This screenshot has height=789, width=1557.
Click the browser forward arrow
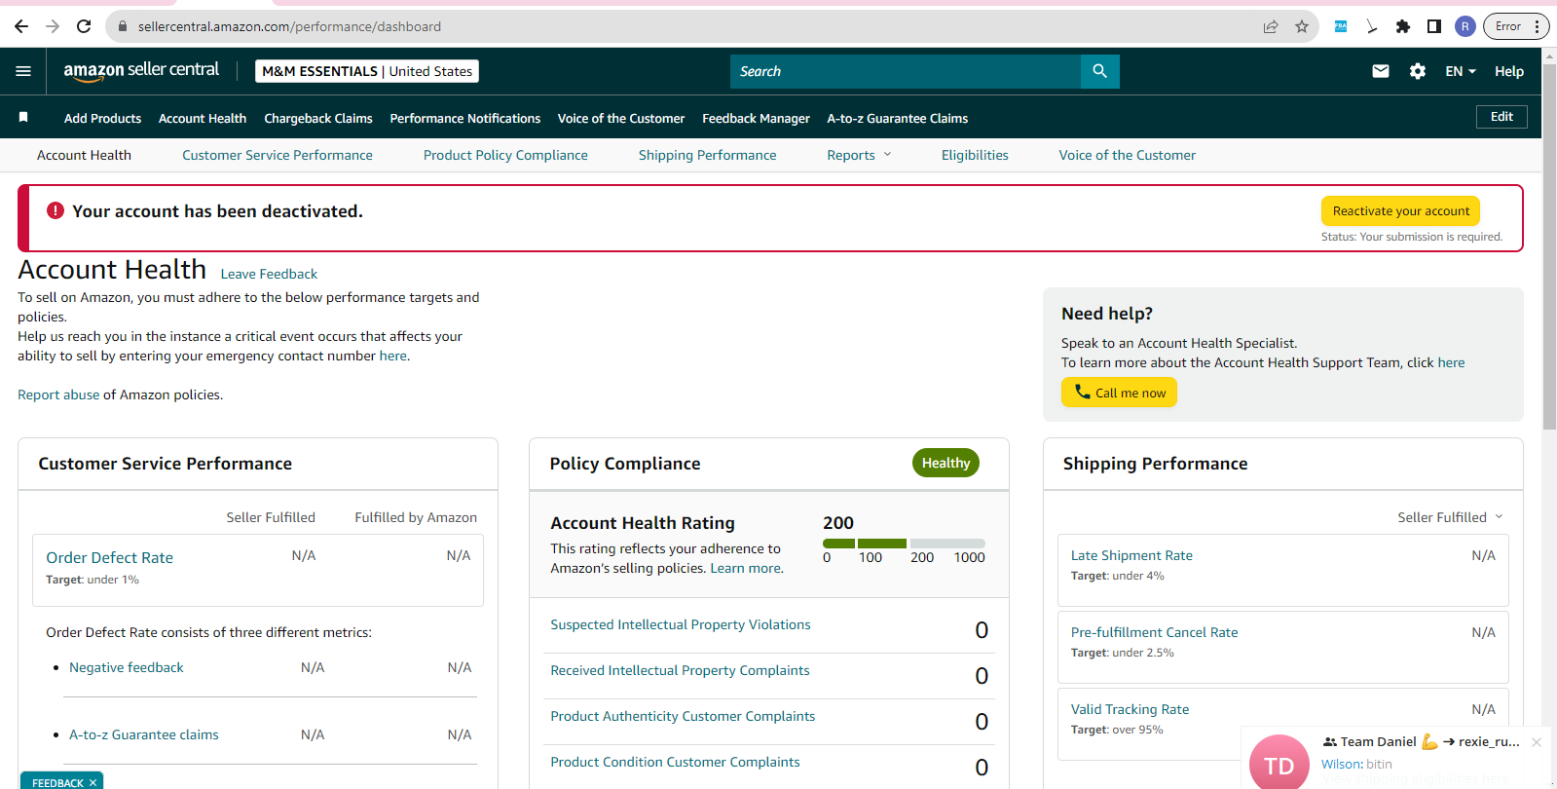click(x=53, y=26)
